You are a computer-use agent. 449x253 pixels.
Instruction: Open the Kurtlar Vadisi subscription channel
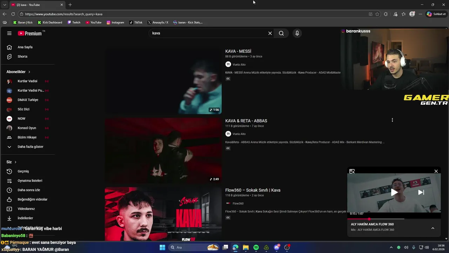point(28,81)
